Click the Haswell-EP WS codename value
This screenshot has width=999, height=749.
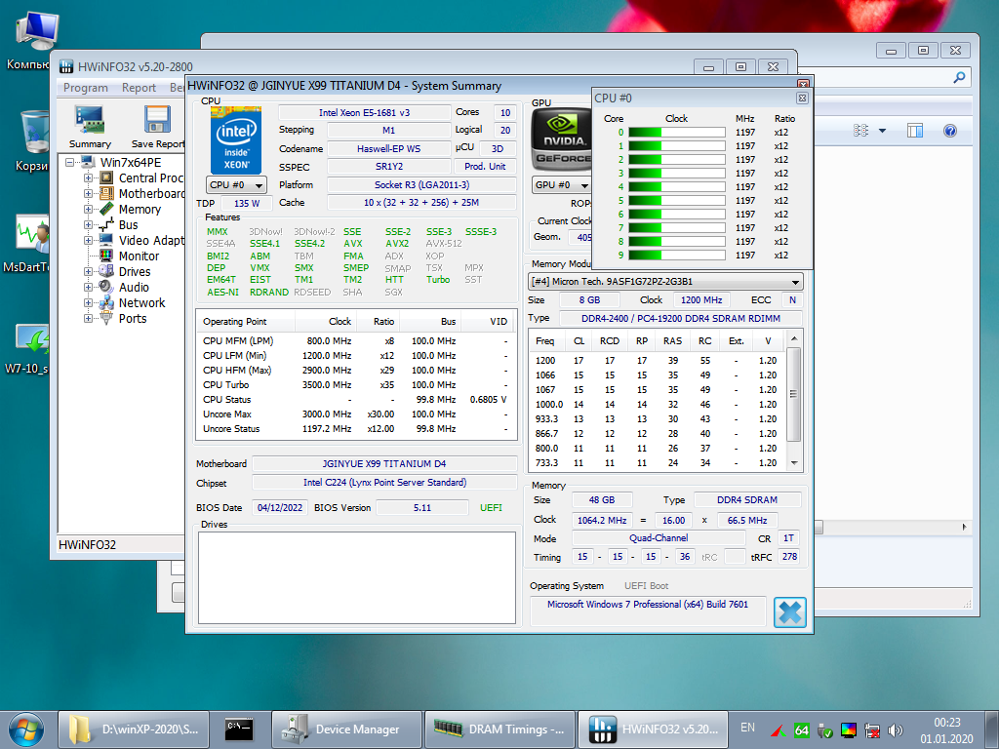(x=388, y=148)
